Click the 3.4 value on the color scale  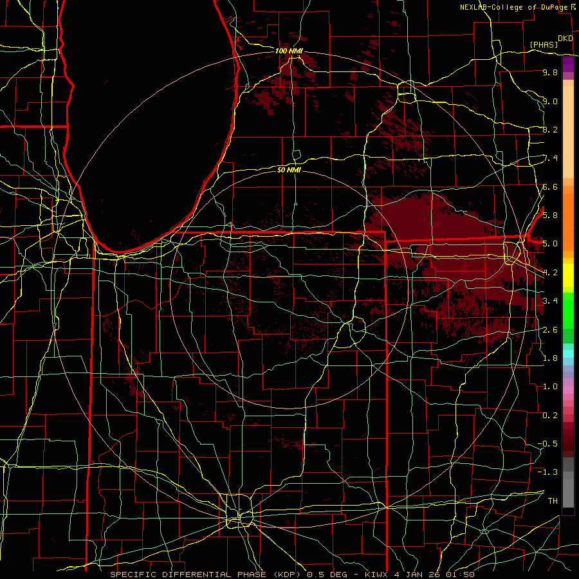550,301
